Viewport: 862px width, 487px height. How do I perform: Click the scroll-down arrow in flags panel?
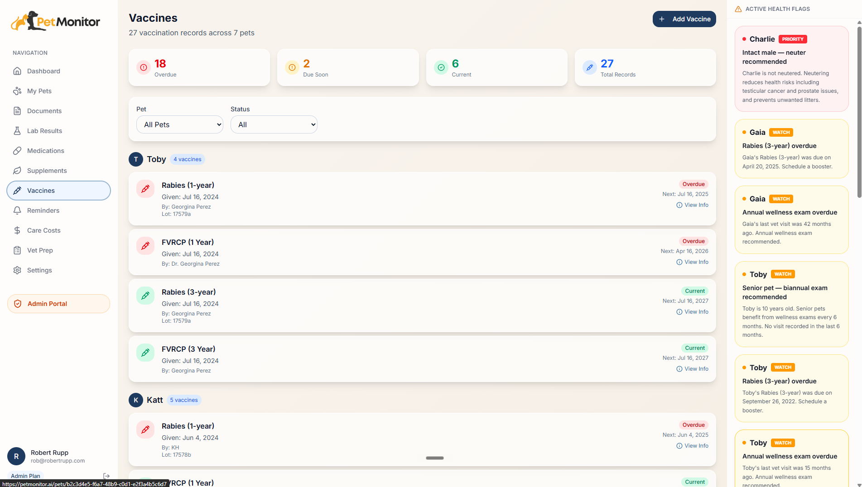[x=859, y=484]
